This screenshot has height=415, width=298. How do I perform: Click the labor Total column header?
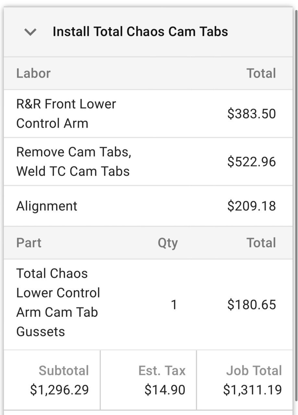coord(261,73)
